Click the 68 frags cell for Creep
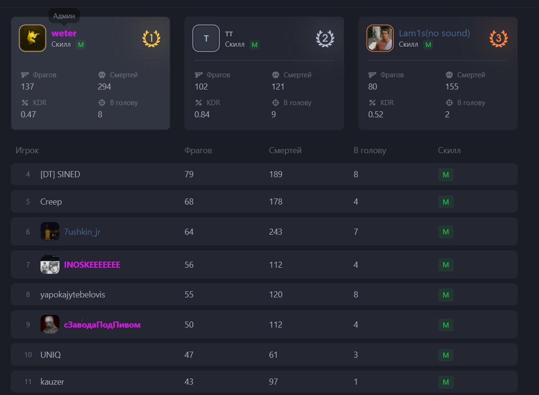The width and height of the screenshot is (539, 395). click(189, 202)
